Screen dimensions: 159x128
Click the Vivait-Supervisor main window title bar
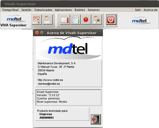pos(79,4)
